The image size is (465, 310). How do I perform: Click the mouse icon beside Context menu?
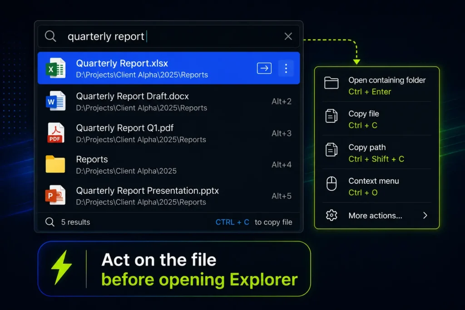click(331, 184)
